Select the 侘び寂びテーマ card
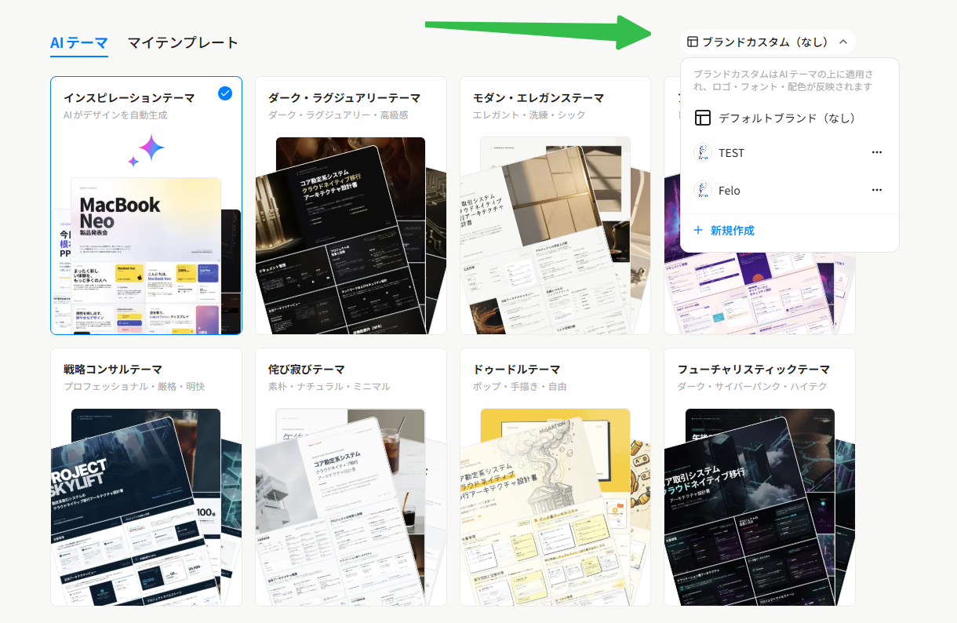The image size is (957, 623). (351, 477)
